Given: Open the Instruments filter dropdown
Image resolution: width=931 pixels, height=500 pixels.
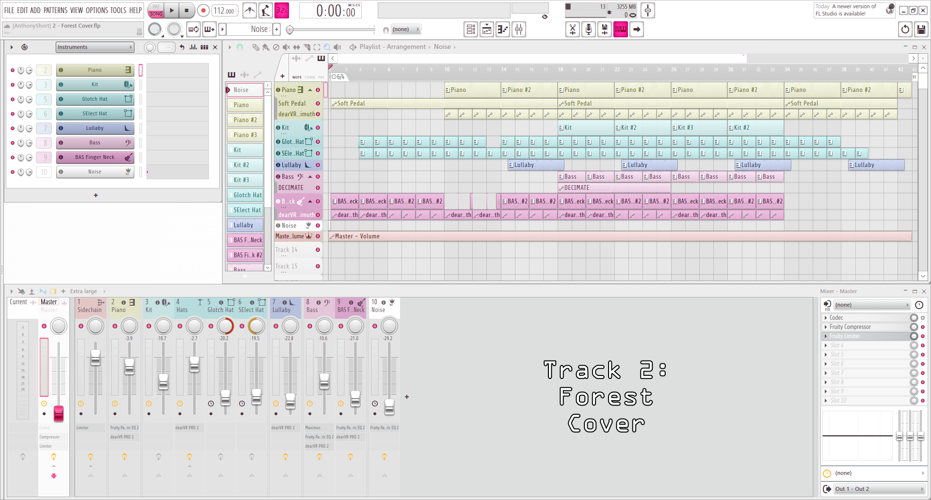Looking at the screenshot, I should tap(95, 47).
